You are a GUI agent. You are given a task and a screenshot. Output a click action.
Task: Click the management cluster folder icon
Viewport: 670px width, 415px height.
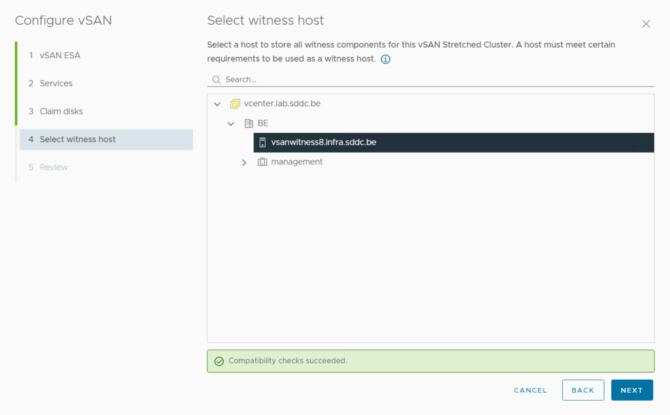click(262, 162)
